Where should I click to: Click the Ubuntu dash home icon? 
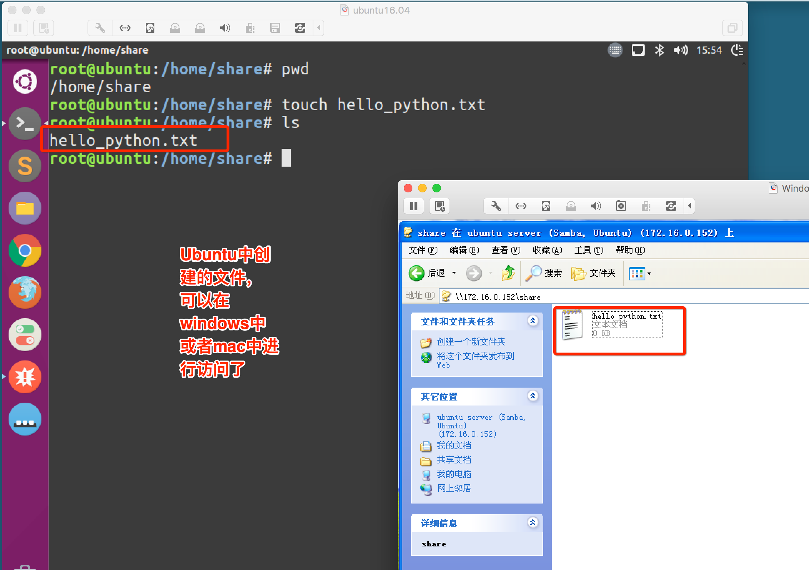point(25,82)
